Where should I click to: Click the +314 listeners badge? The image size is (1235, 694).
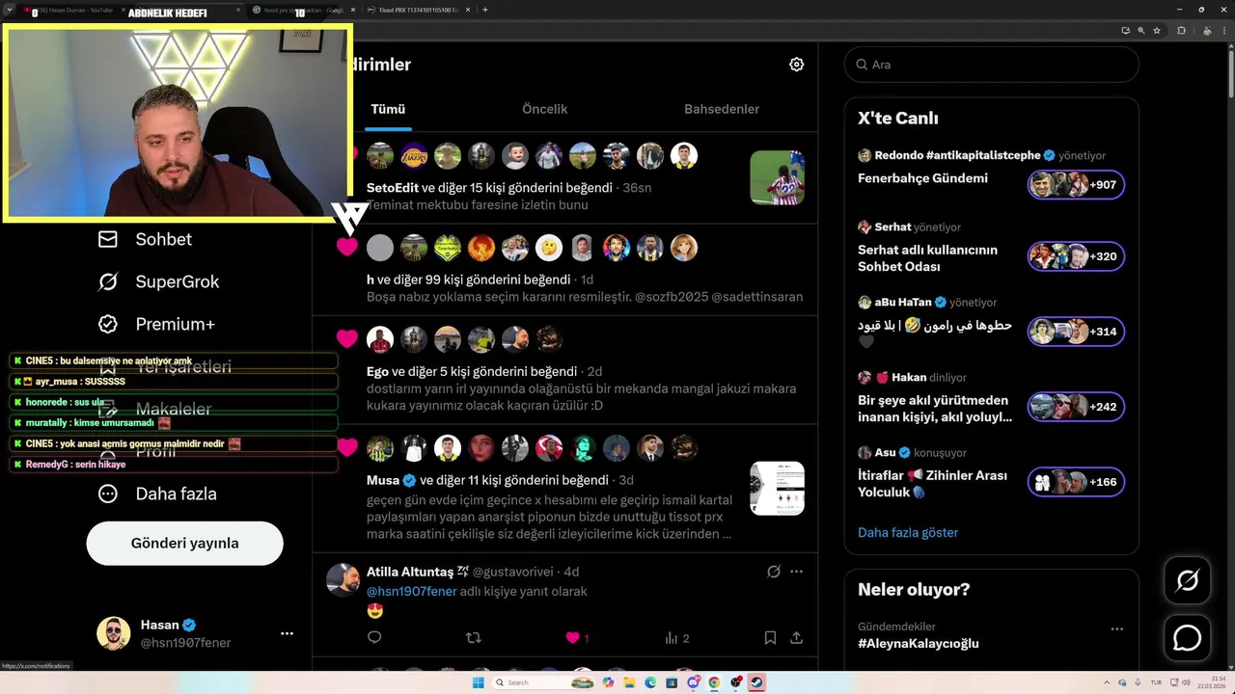tap(1076, 332)
